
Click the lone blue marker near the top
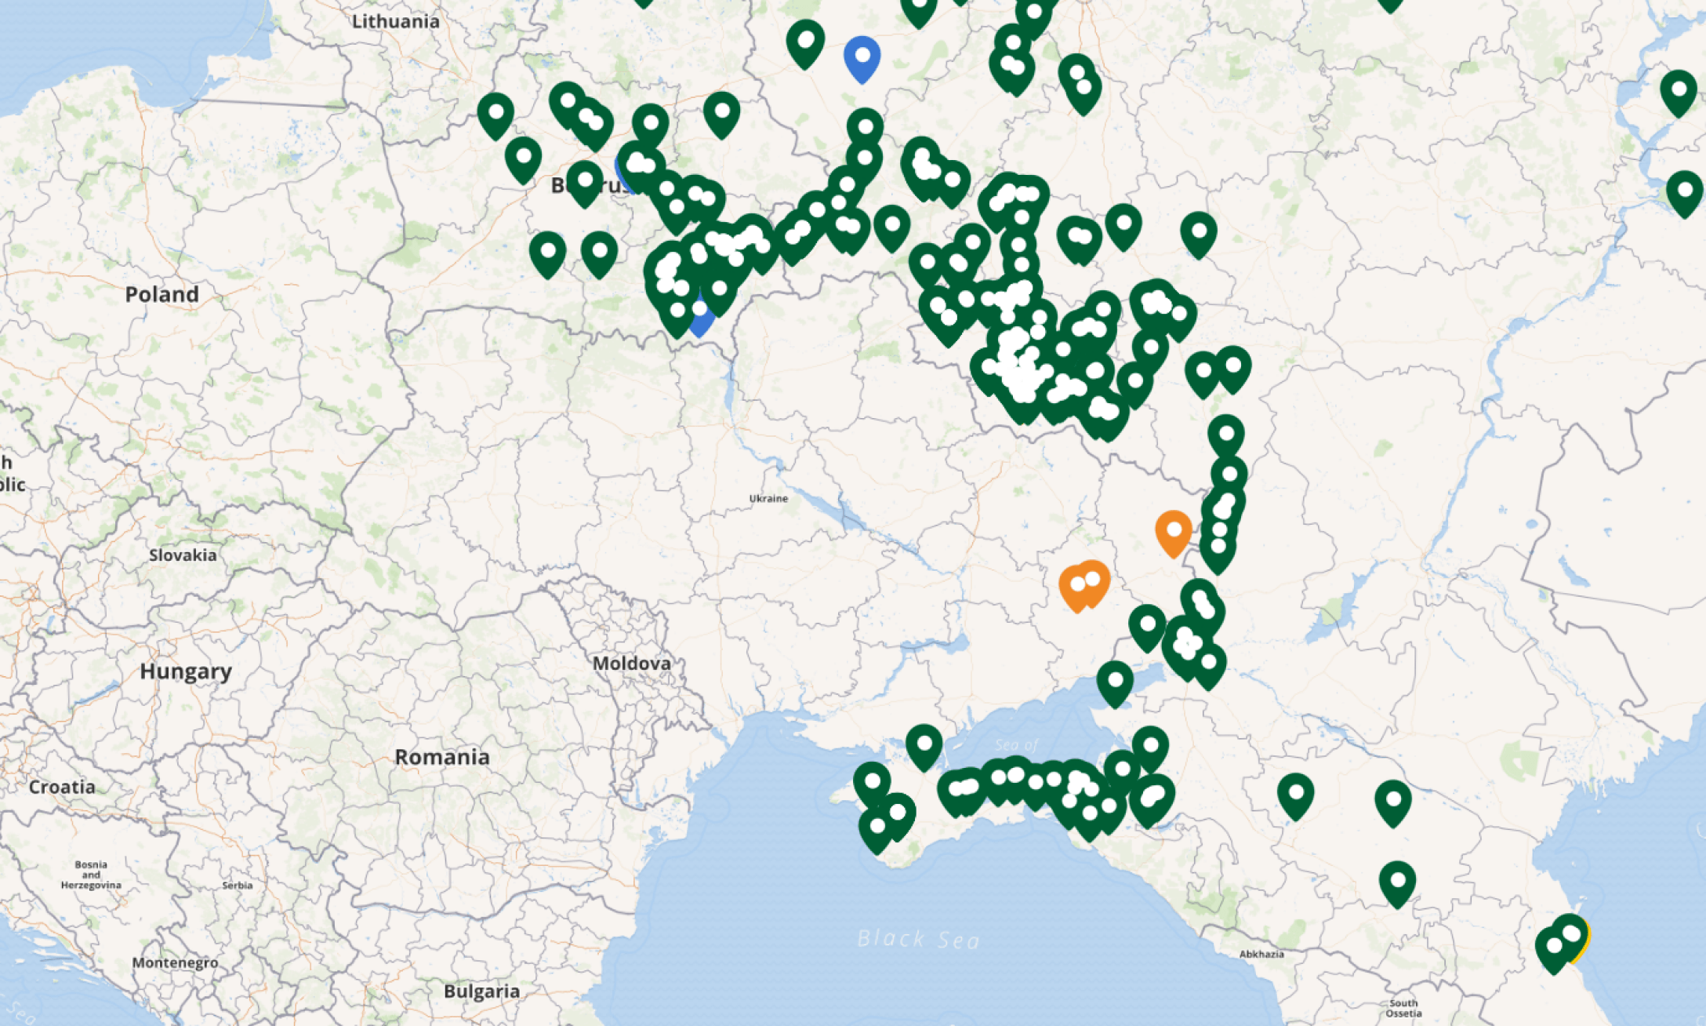862,59
